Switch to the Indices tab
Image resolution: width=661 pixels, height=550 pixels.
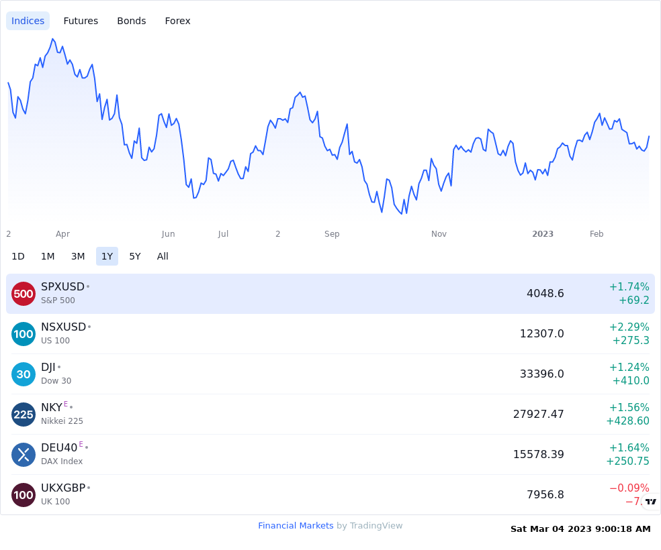(28, 21)
